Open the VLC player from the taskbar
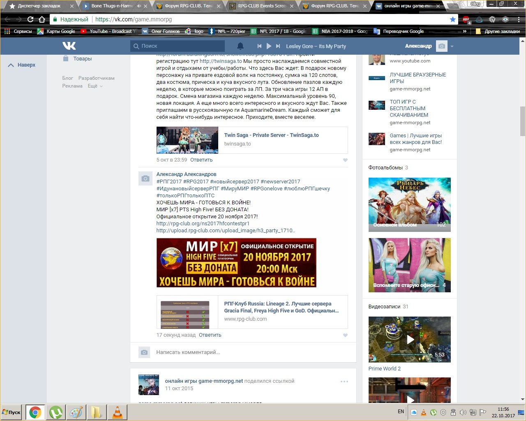 (117, 412)
